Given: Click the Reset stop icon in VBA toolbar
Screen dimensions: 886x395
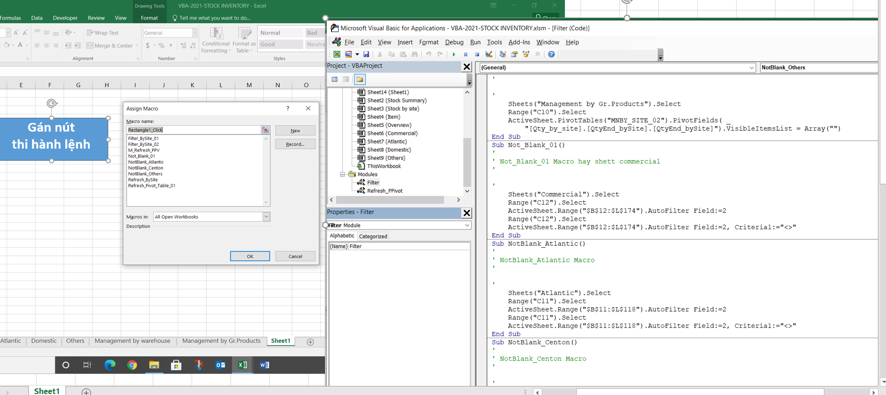Looking at the screenshot, I should click(477, 54).
